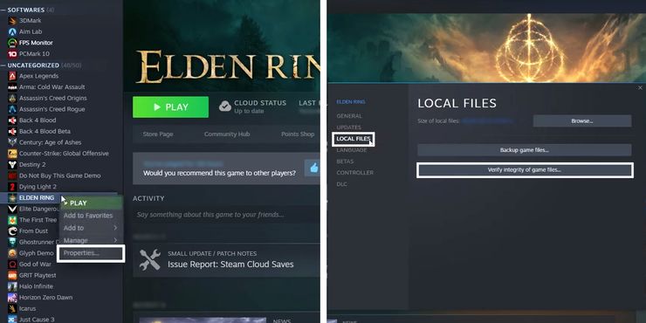
Task: Click the FPS Monitor icon
Action: (x=12, y=43)
